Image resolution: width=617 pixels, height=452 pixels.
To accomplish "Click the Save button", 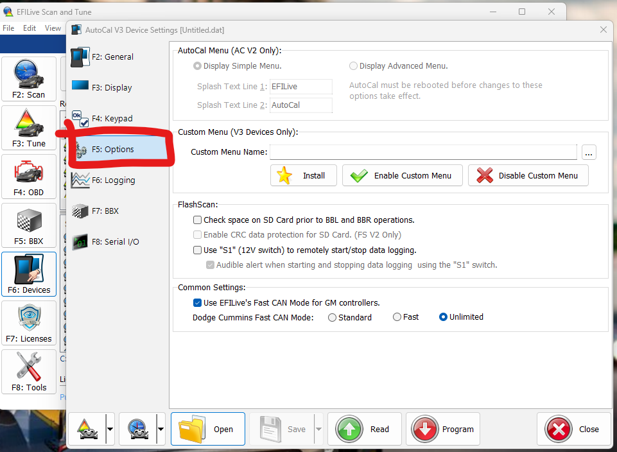I will click(x=282, y=429).
